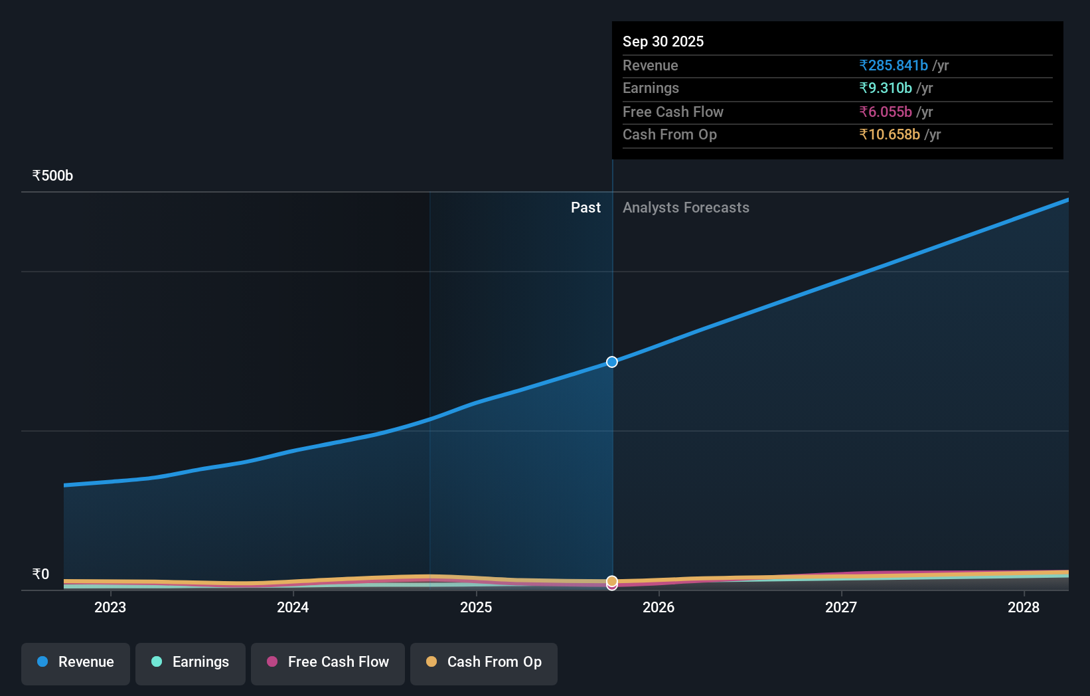Image resolution: width=1090 pixels, height=696 pixels.
Task: Switch to the Past section of the chart
Action: [x=585, y=207]
